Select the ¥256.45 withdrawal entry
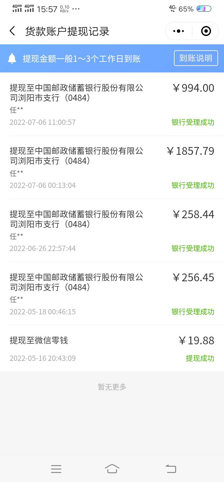 pyautogui.click(x=112, y=293)
